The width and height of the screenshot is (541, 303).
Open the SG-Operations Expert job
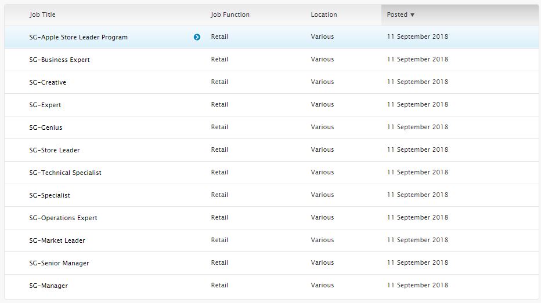(63, 218)
